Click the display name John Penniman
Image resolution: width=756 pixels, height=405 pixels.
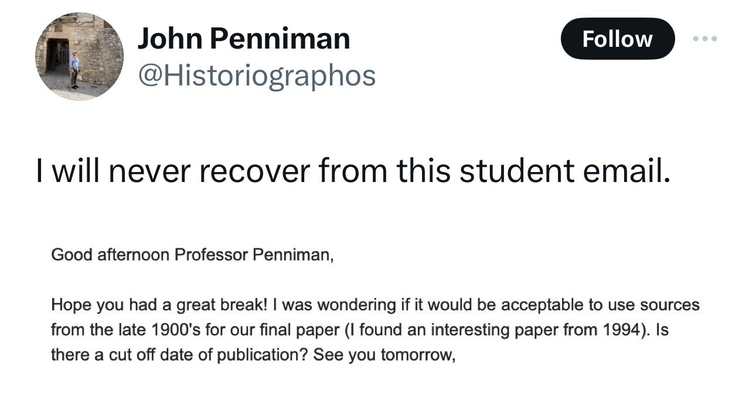243,39
